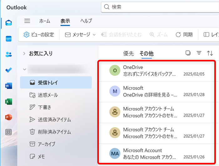Screen dimensions: 219x166
Task: Open the メッセージ dropdown
Action: pos(80,34)
